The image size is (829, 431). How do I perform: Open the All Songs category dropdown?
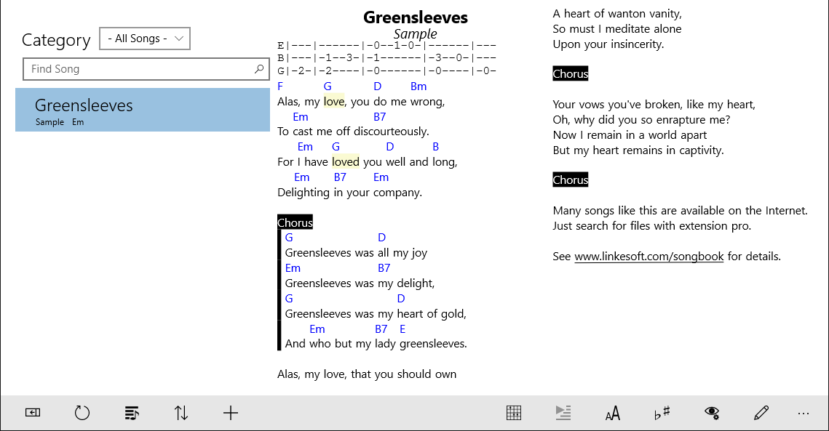(x=144, y=38)
